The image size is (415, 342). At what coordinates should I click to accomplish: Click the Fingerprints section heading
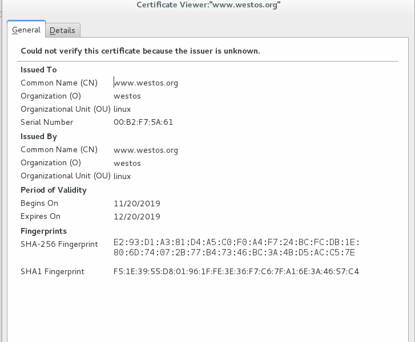[44, 231]
